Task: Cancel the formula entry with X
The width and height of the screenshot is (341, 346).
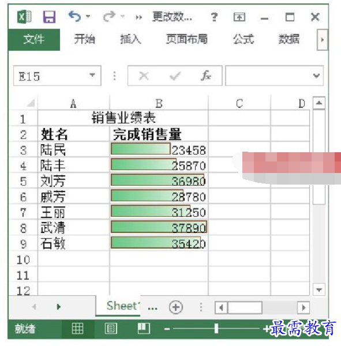Action: (x=144, y=76)
